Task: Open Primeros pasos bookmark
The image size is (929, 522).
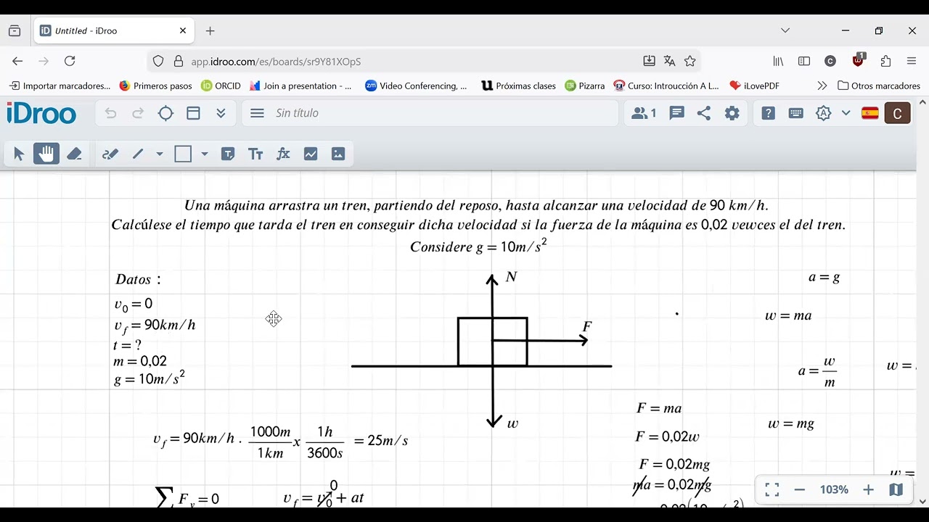Action: (x=155, y=86)
